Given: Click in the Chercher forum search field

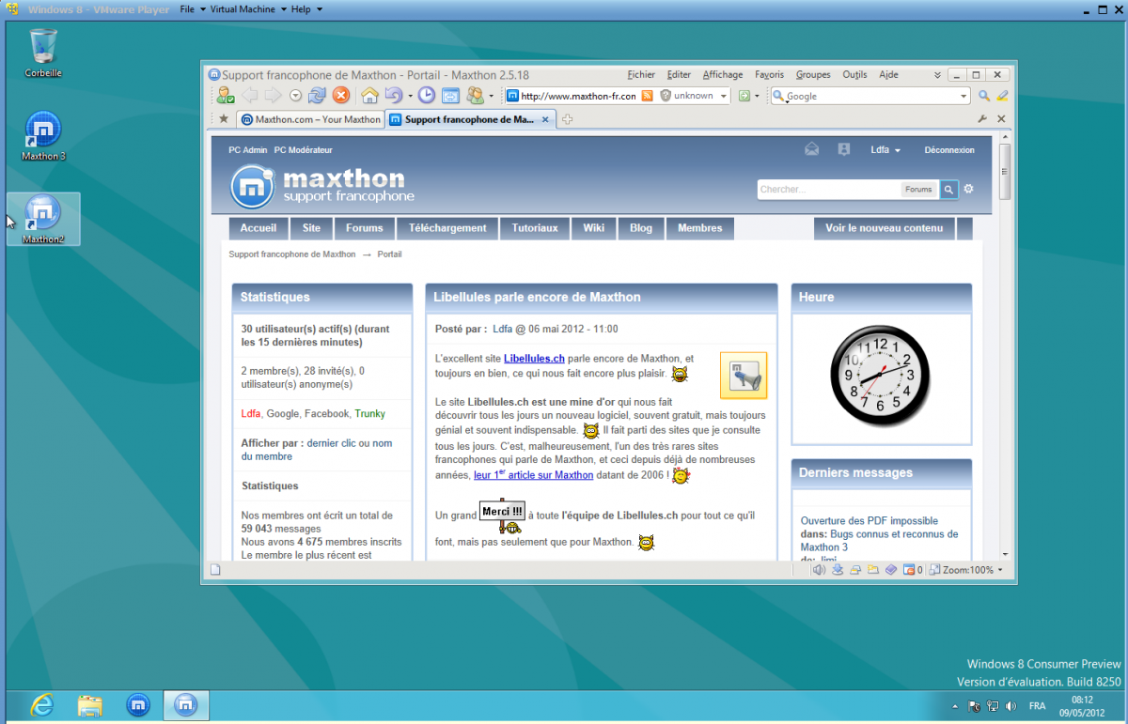Looking at the screenshot, I should click(x=828, y=189).
